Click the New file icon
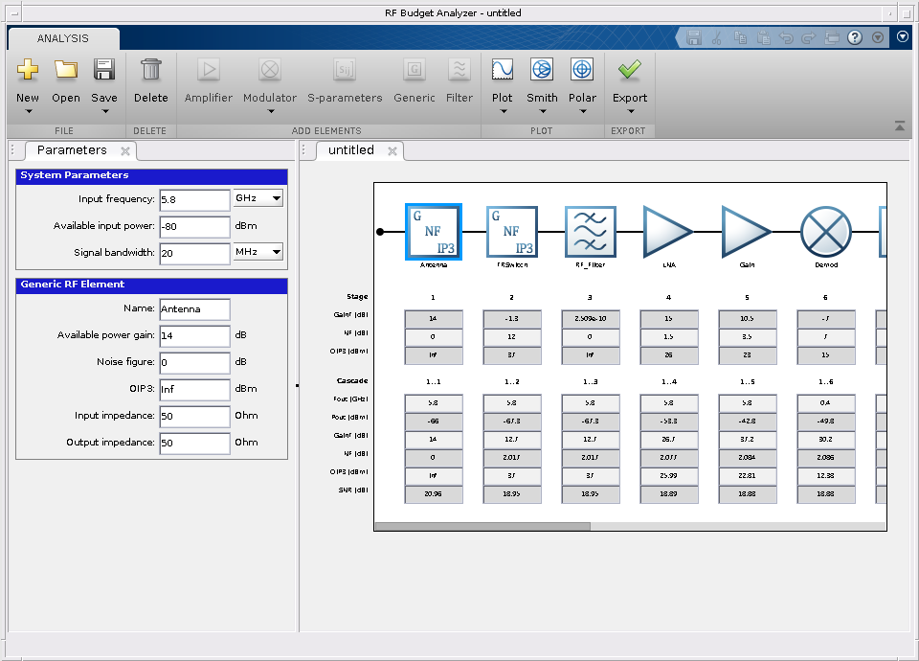Viewport: 919px width, 661px height. [28, 70]
